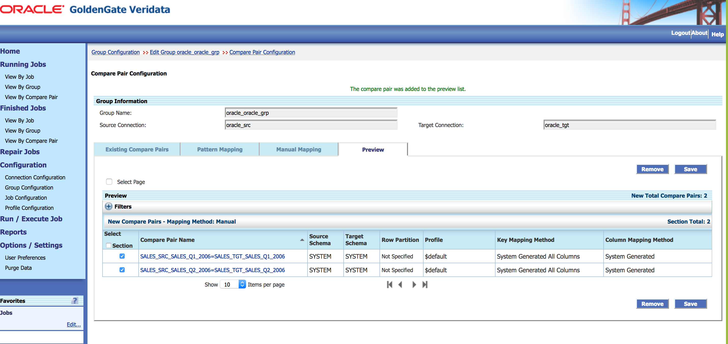This screenshot has height=344, width=728.
Task: Go to previous page arrow
Action: 400,285
